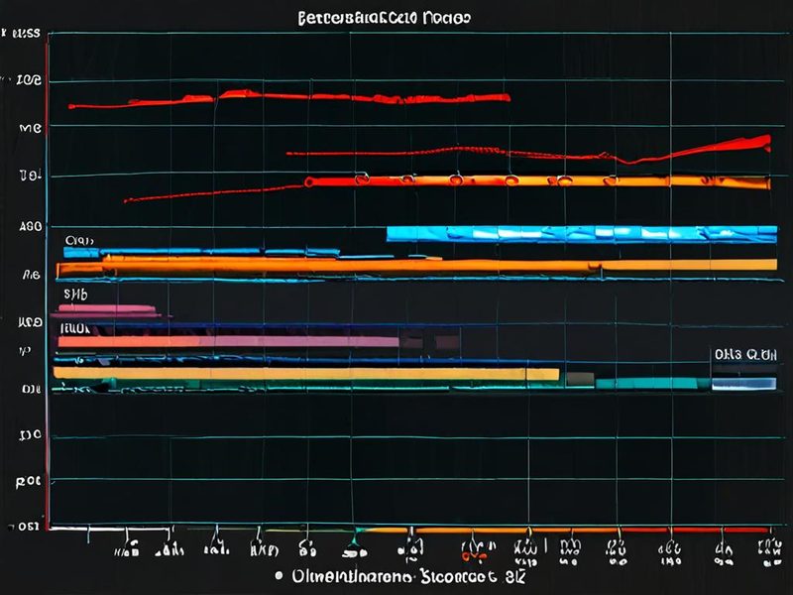Select the wide glossy light-blue bar with white highlights

click(x=582, y=234)
